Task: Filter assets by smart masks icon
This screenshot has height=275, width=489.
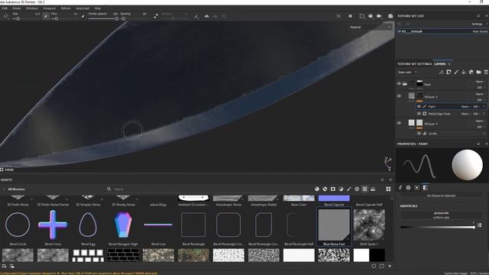Action: click(333, 189)
